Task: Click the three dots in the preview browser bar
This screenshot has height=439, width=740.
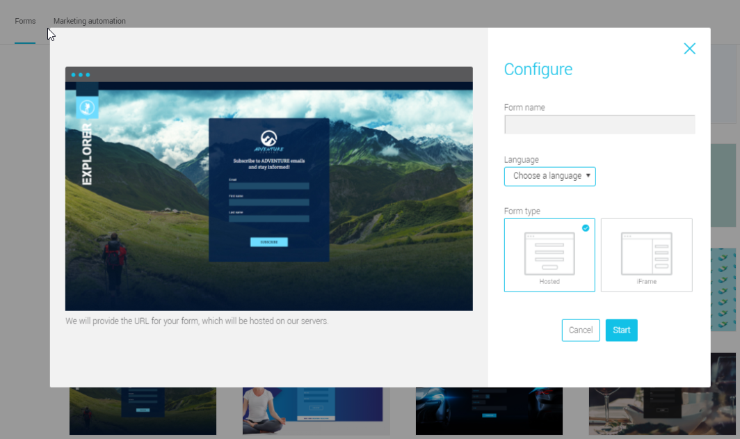Action: point(80,74)
